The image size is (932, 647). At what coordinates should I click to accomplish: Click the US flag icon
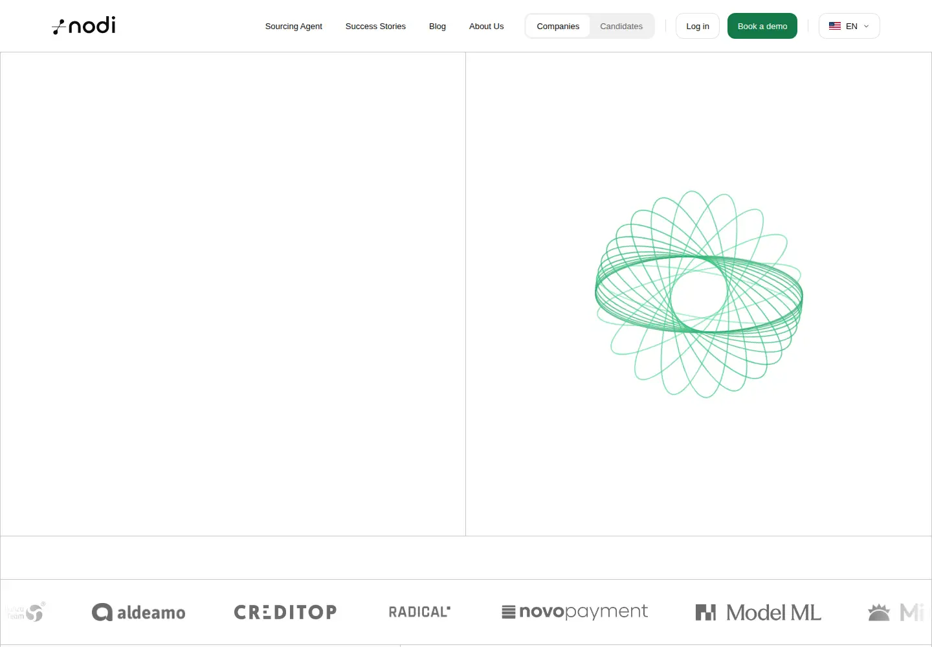point(835,26)
